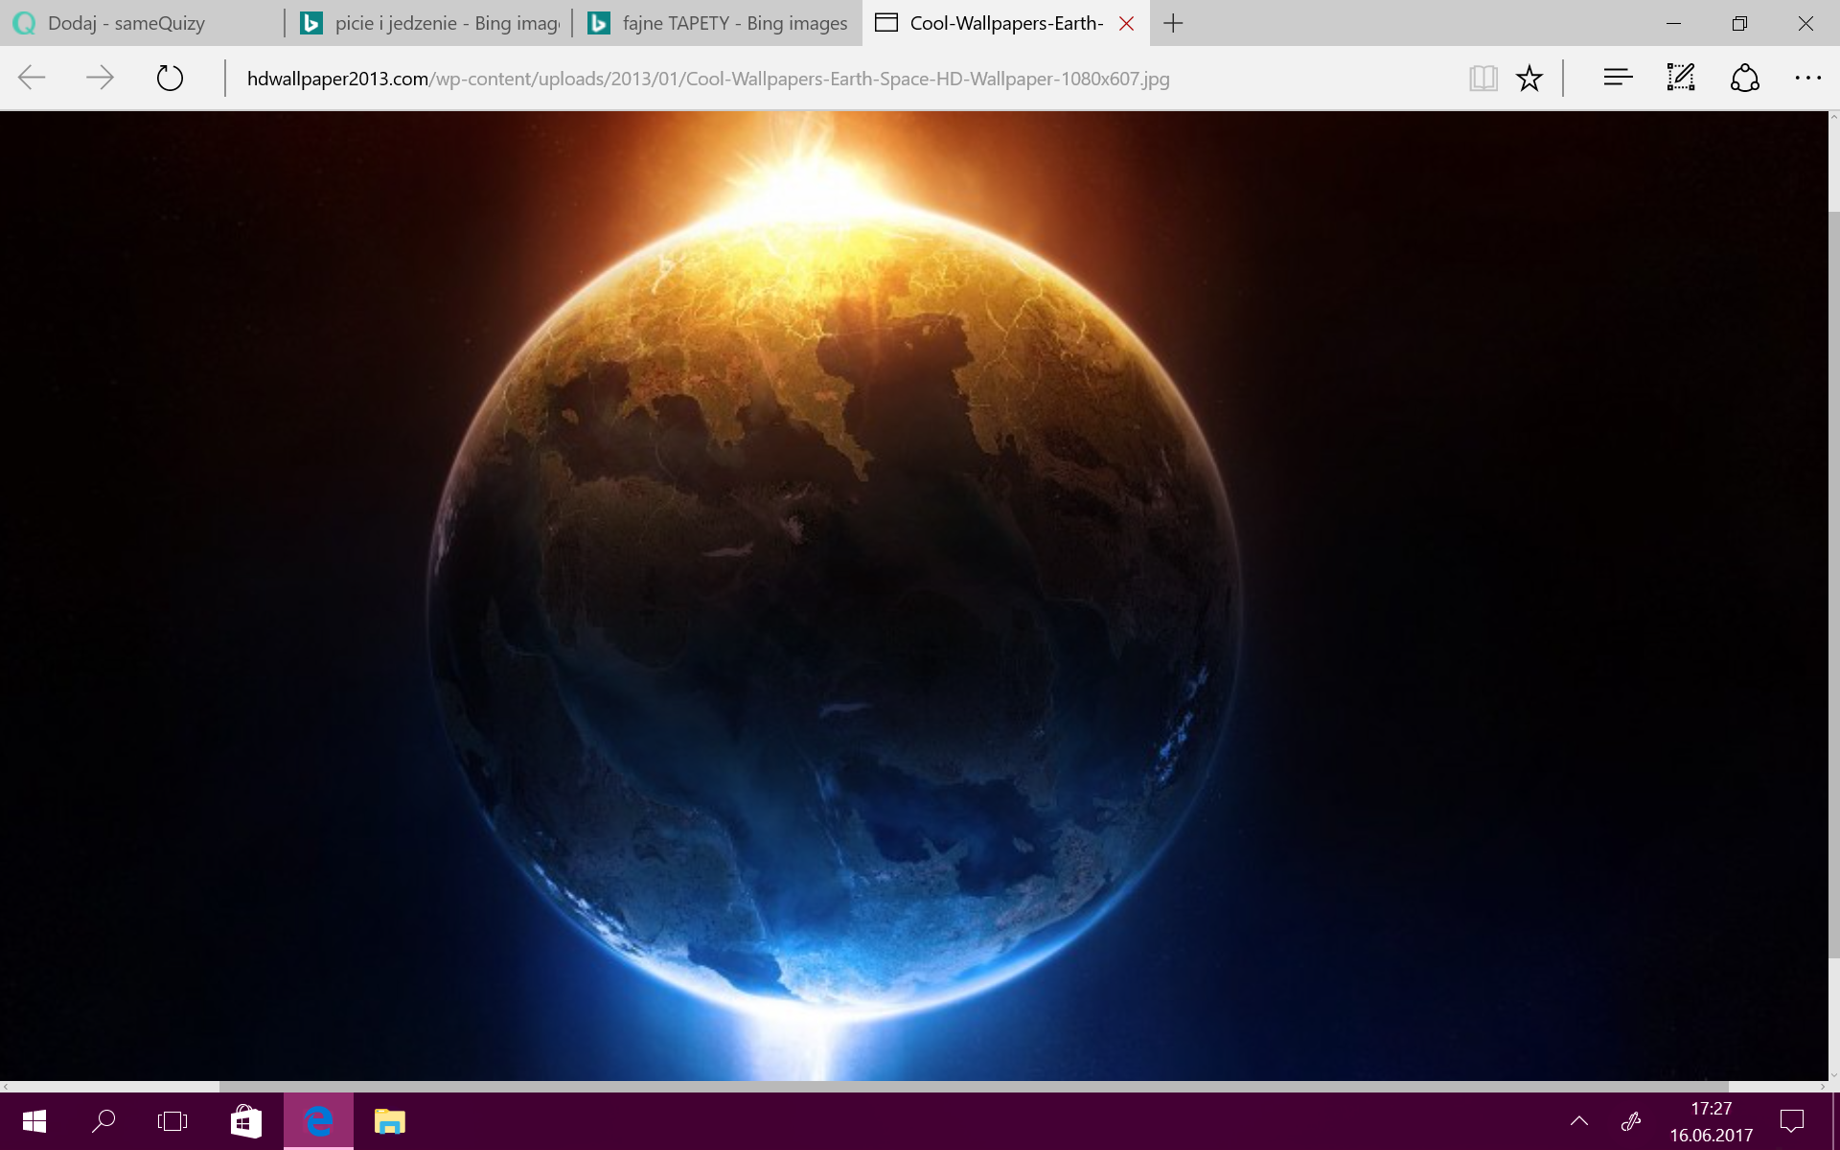Screen dimensions: 1840x1150
Task: Click the browser Back arrow
Action: click(x=32, y=78)
